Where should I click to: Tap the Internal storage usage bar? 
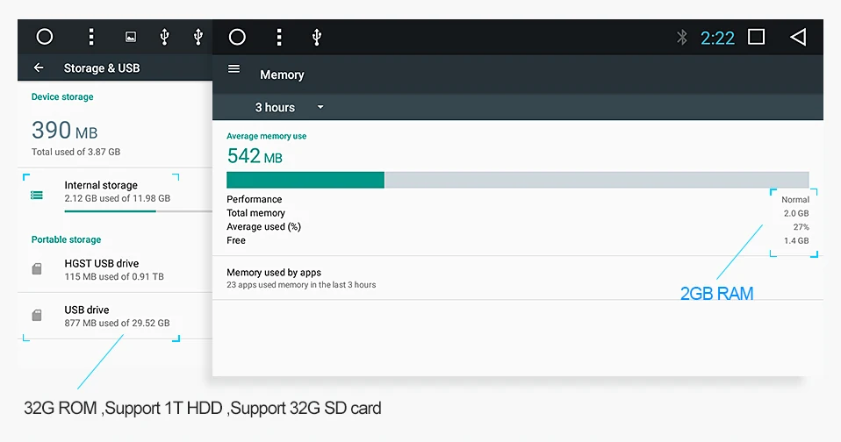[x=139, y=211]
